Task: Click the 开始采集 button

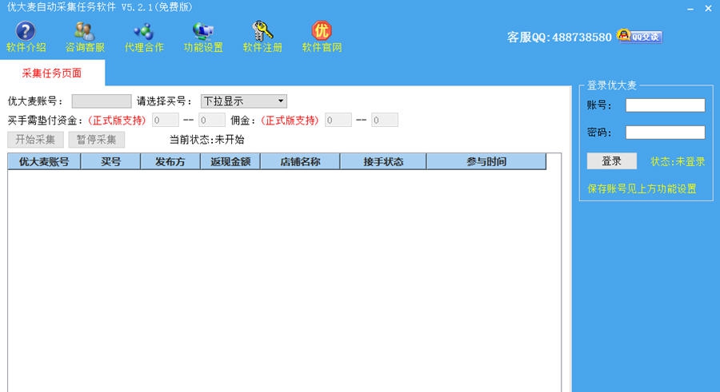Action: 35,140
